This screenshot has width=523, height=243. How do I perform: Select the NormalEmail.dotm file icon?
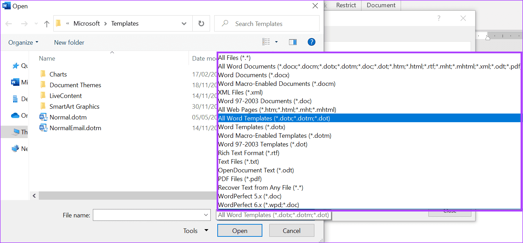click(x=43, y=128)
